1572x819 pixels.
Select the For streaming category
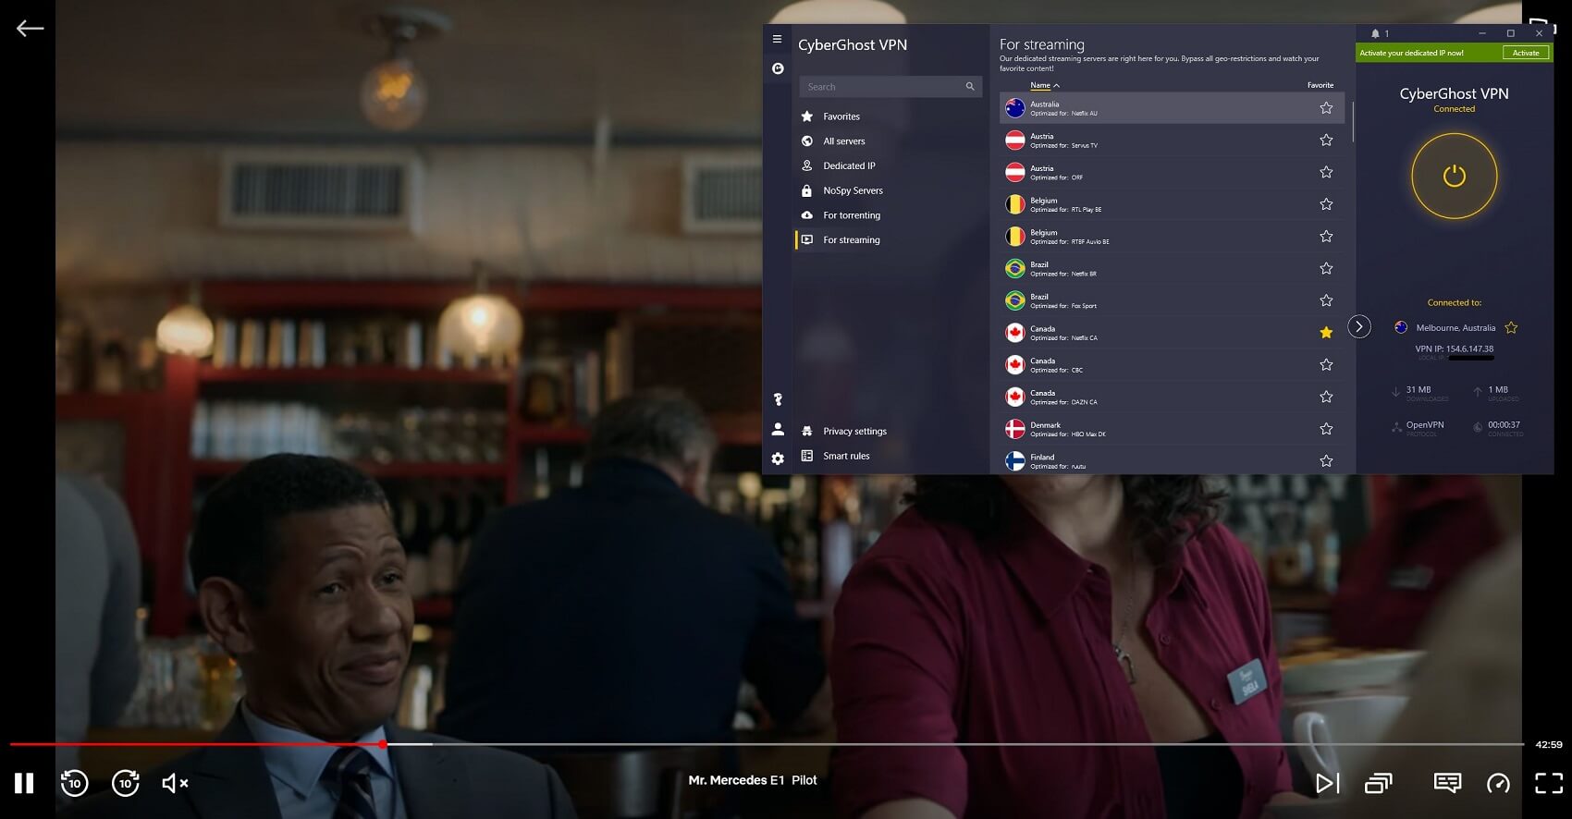[x=852, y=239]
